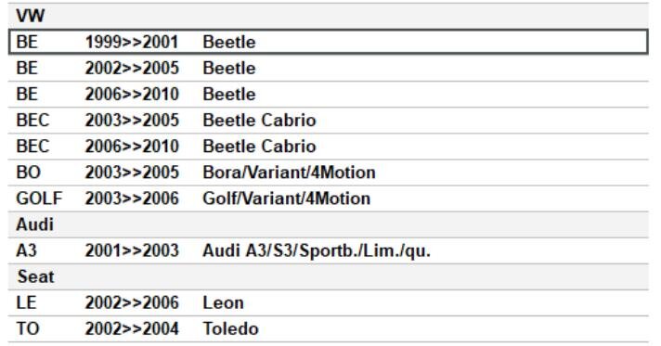Select Bora/Variant/4Motion 2003>>2005 row

(x=329, y=173)
